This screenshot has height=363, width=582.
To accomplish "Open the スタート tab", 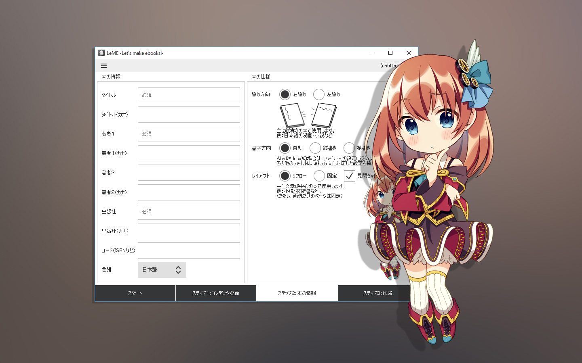I will pyautogui.click(x=135, y=293).
